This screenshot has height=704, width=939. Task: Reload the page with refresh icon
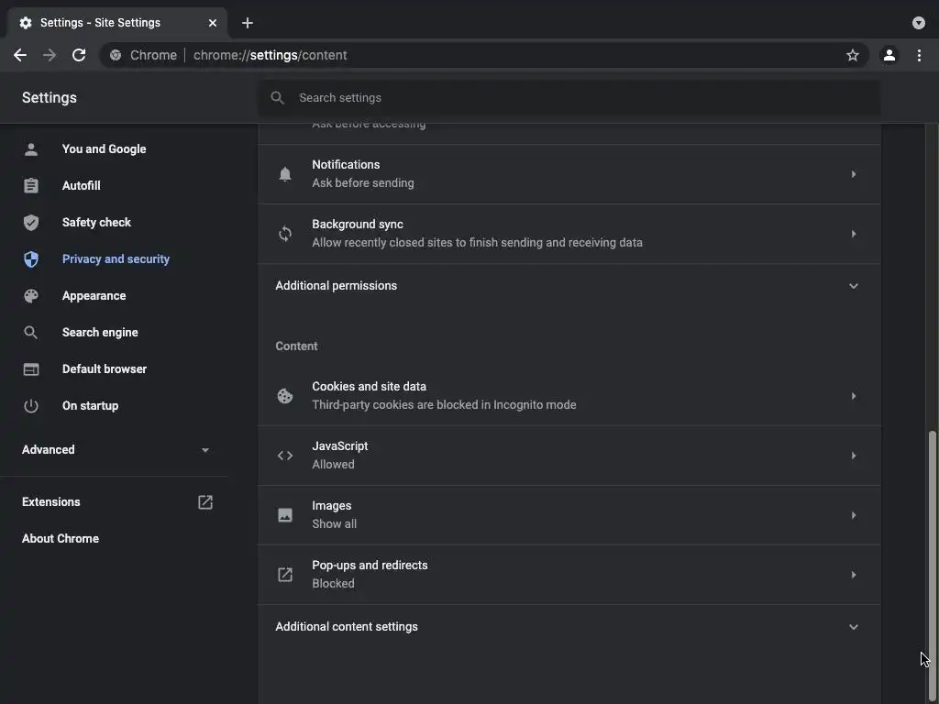(x=79, y=55)
